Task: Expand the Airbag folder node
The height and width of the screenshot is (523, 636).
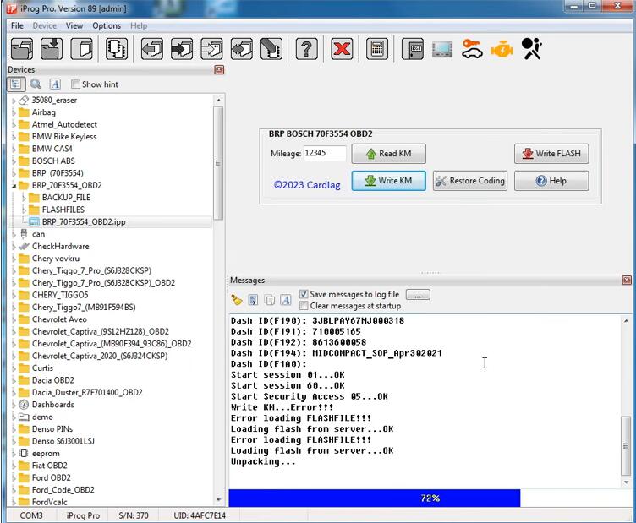Action: 14,112
